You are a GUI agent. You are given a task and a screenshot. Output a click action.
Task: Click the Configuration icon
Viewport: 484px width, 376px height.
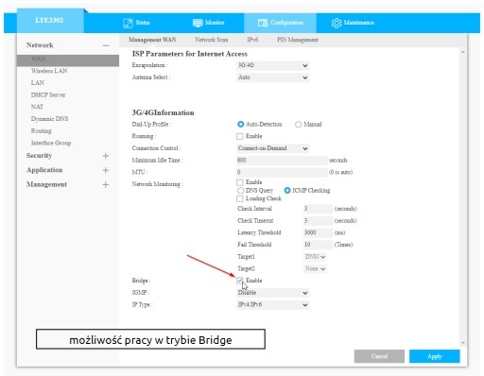pos(263,23)
